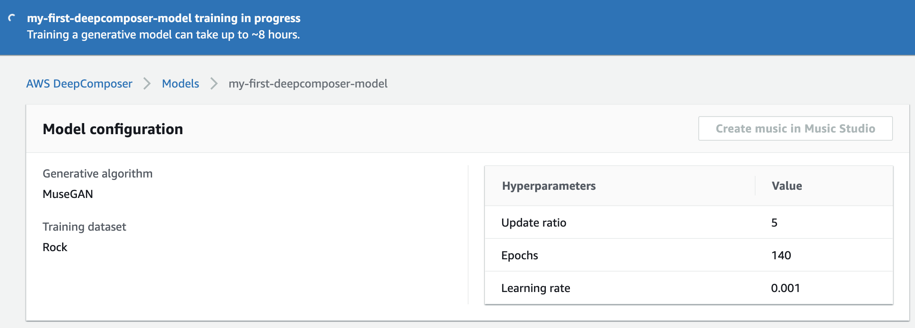The width and height of the screenshot is (915, 328).
Task: Go to the Models breadcrumb link
Action: point(180,84)
